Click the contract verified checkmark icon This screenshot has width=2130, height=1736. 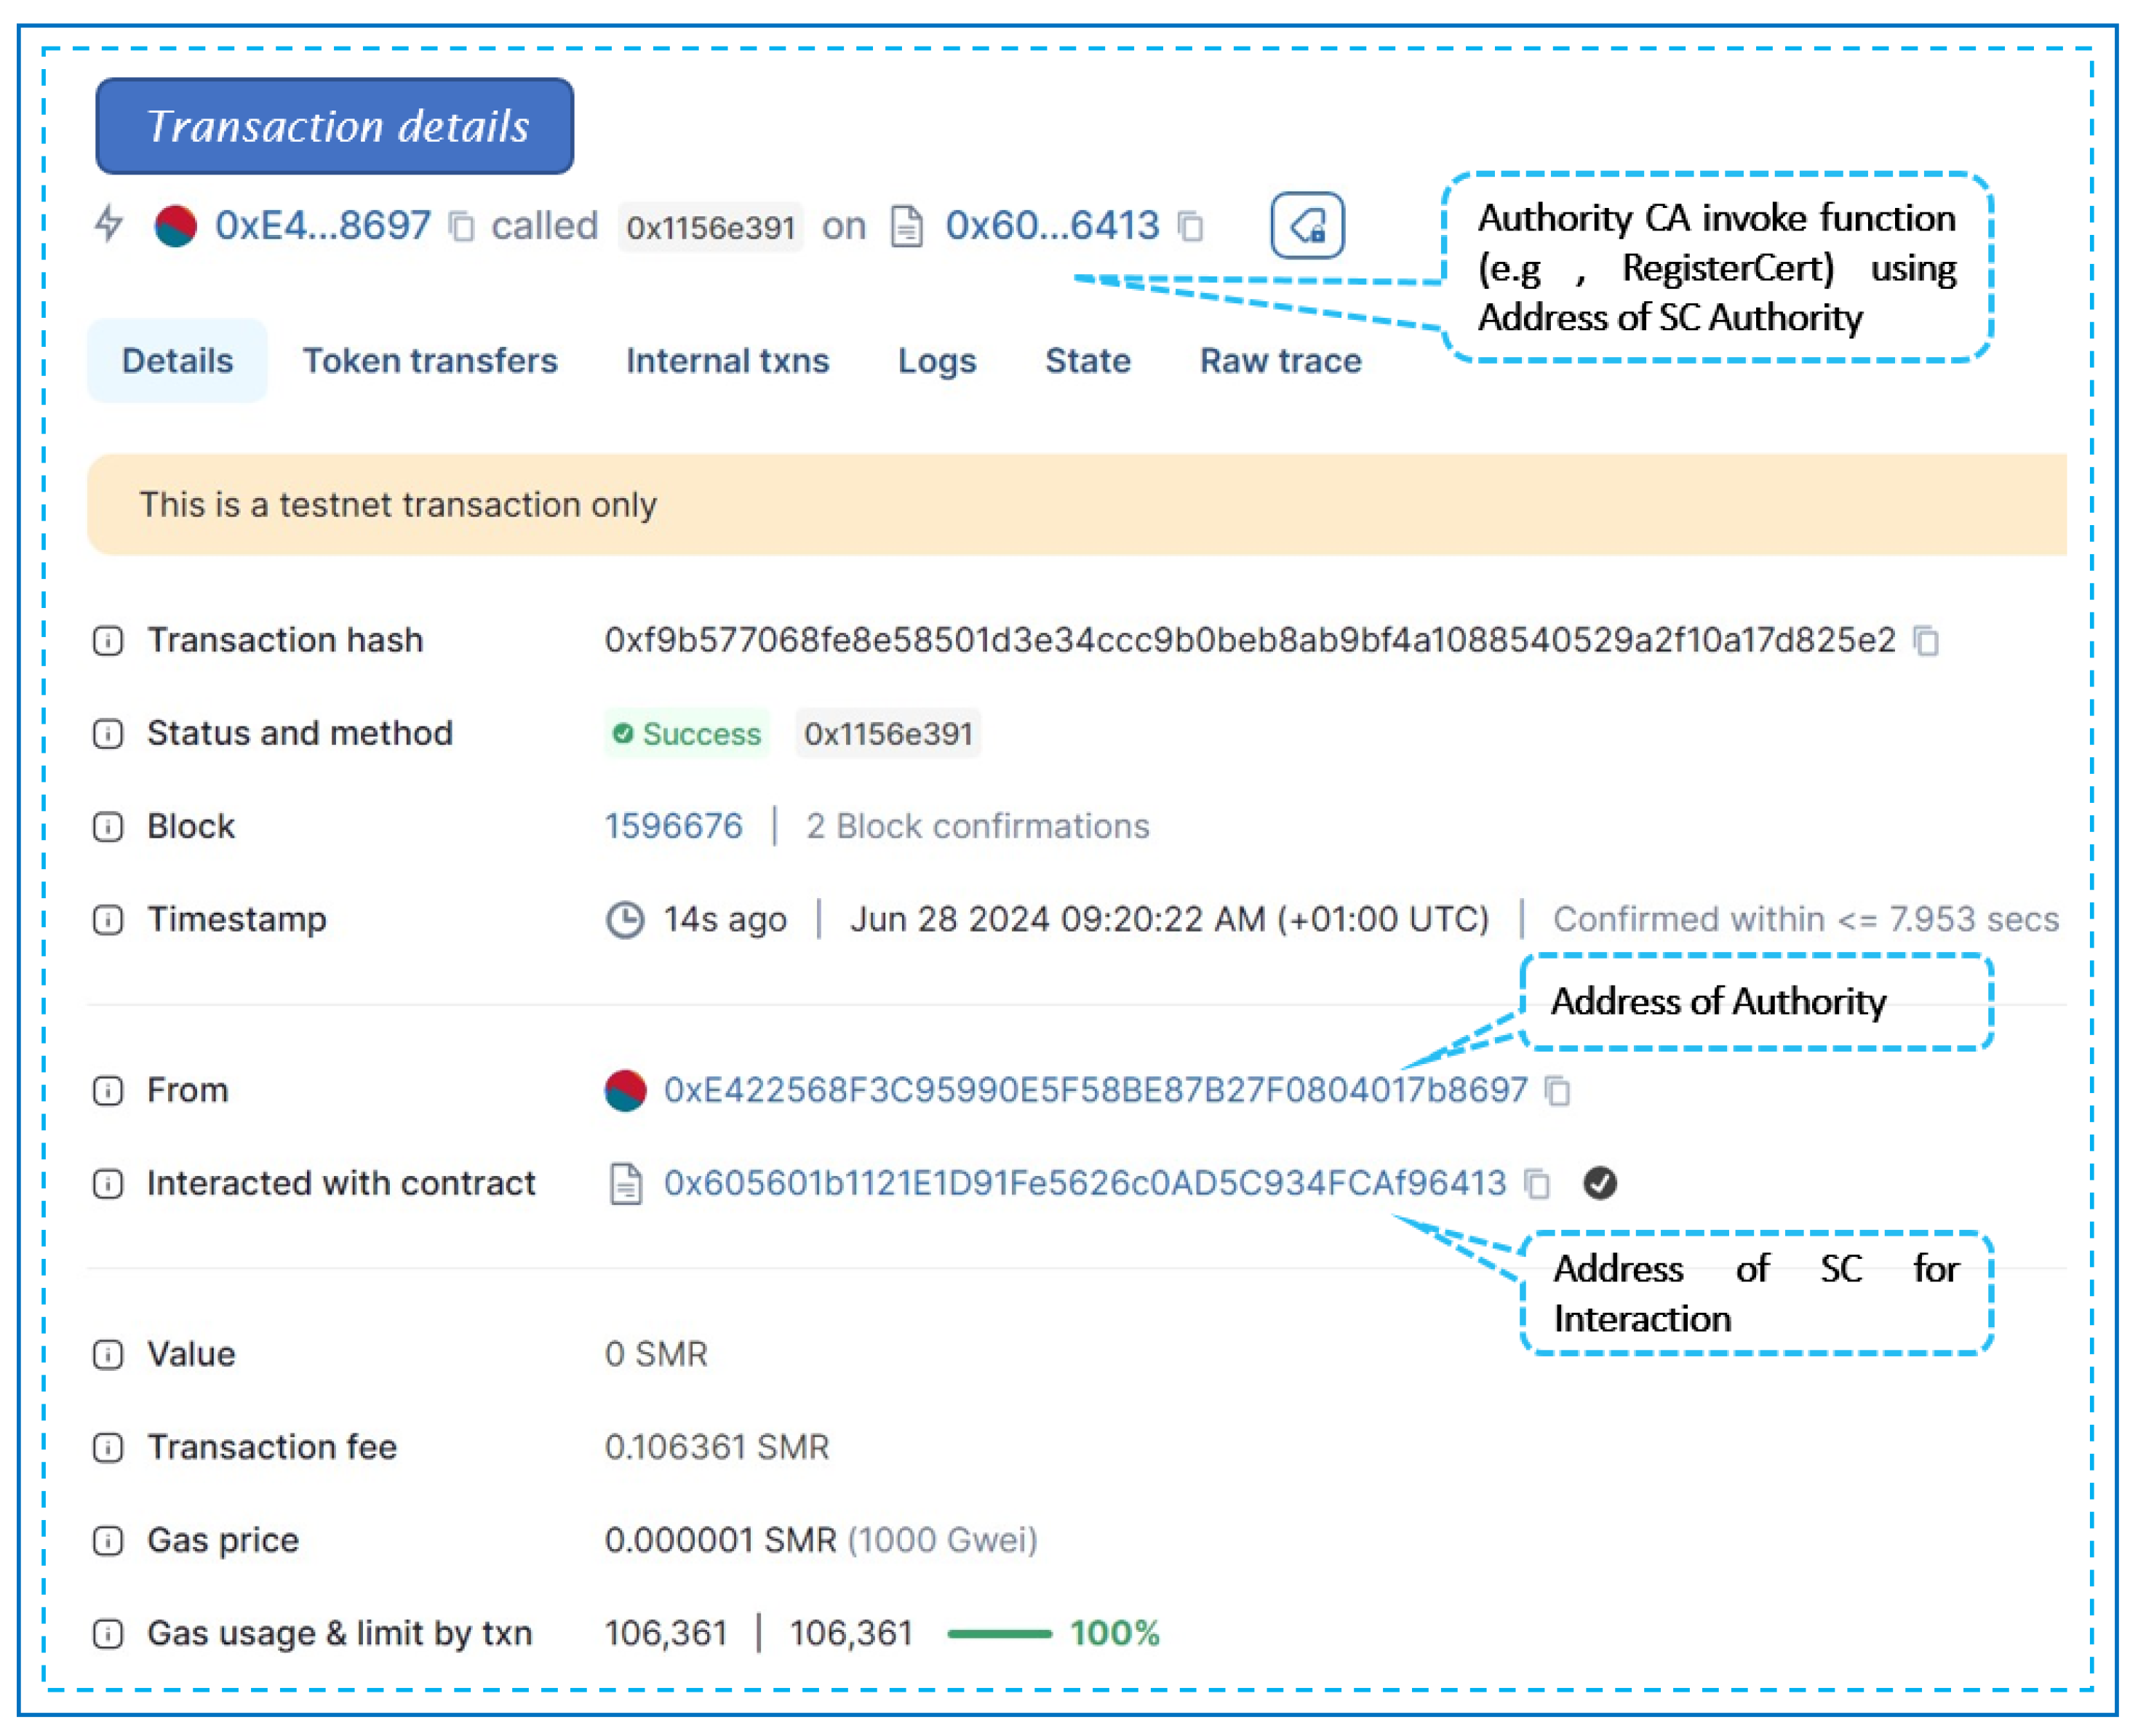pyautogui.click(x=1600, y=1183)
